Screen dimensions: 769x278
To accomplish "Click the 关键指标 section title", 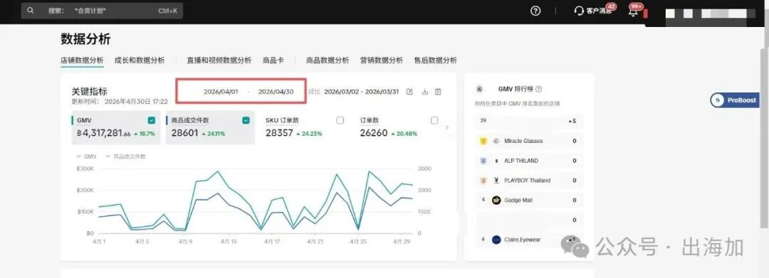I will 89,92.
